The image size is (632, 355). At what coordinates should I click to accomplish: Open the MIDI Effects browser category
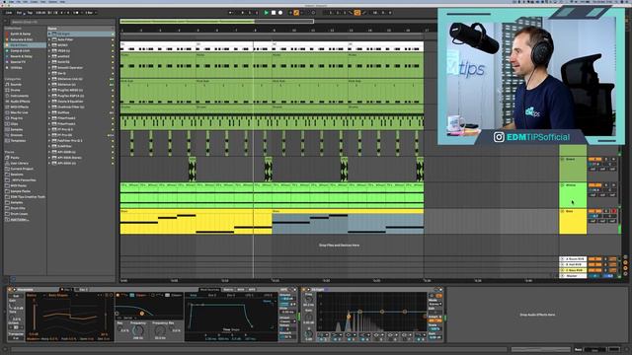pos(20,107)
